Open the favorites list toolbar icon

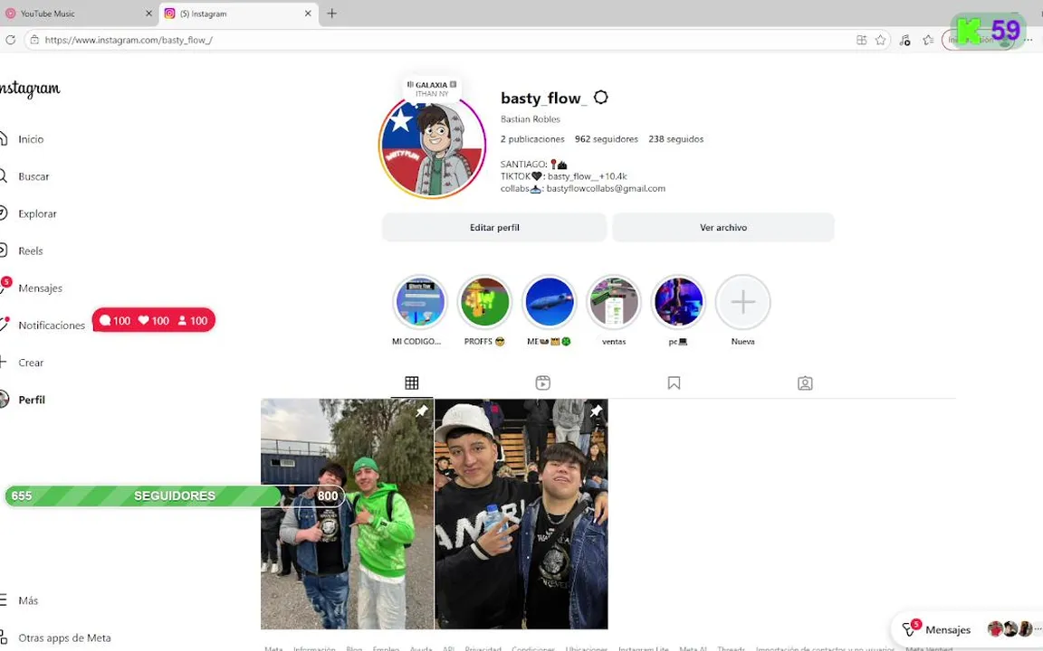(929, 40)
